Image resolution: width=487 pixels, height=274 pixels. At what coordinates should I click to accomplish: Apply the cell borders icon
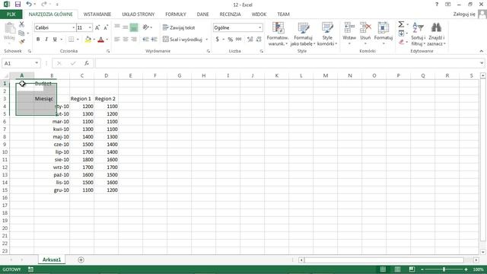tap(71, 40)
